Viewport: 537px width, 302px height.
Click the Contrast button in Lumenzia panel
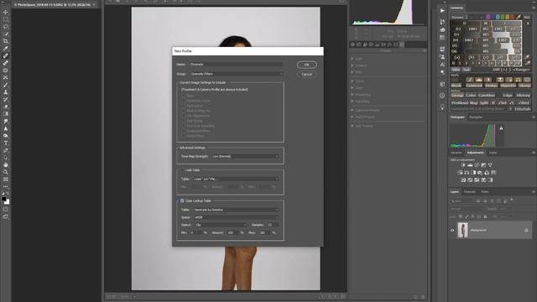[x=474, y=86]
